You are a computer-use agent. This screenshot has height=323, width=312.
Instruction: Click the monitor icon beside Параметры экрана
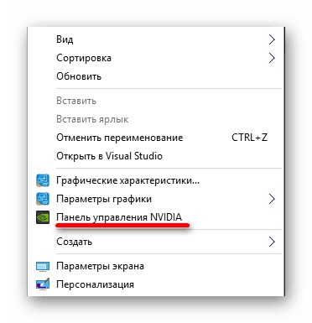coord(43,266)
